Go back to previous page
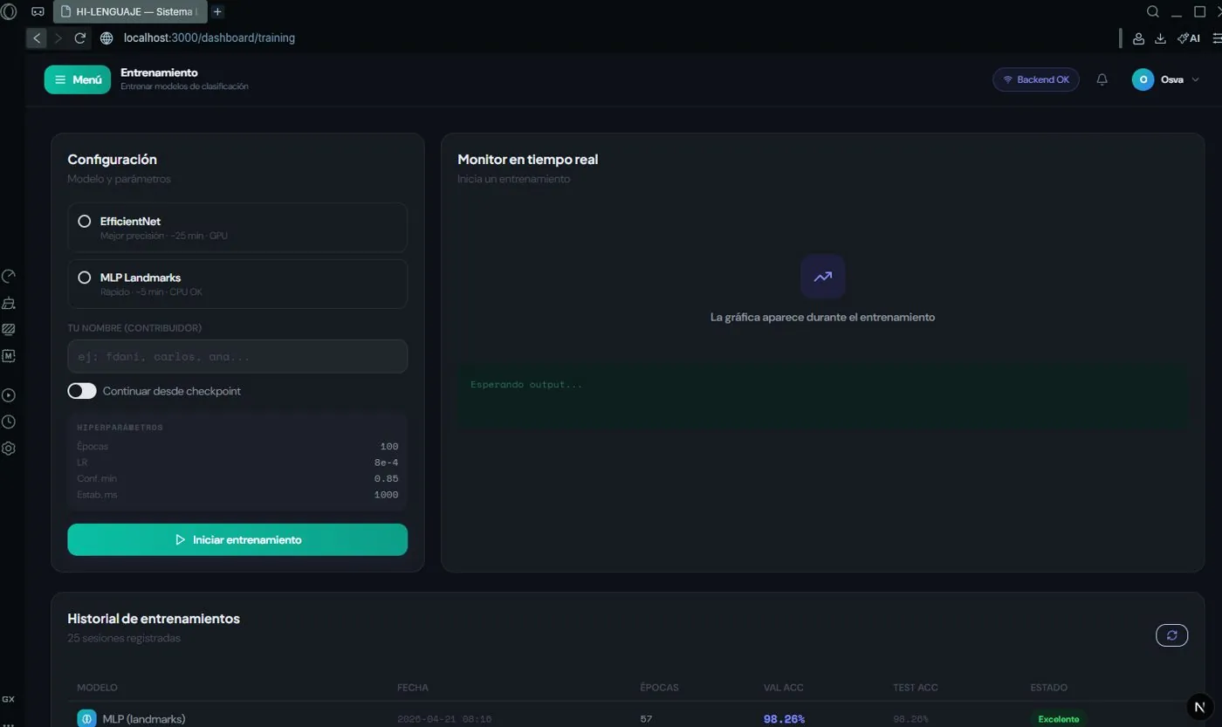This screenshot has width=1222, height=727. pos(37,38)
